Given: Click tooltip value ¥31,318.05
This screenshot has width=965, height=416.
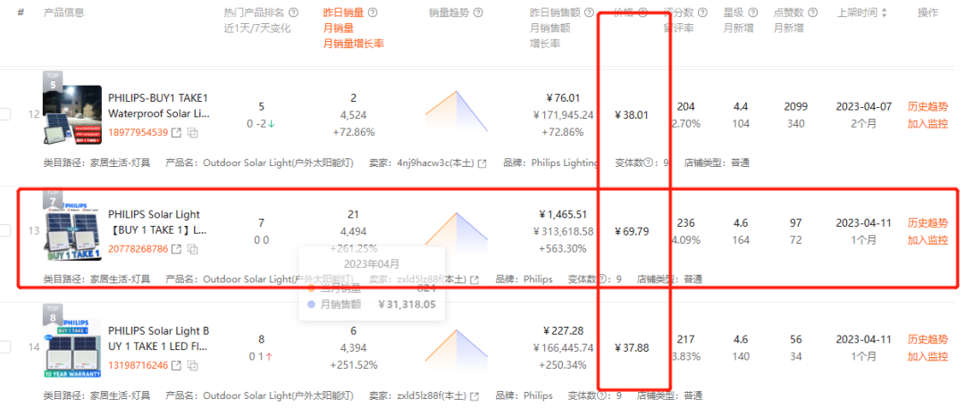Looking at the screenshot, I should 407,304.
